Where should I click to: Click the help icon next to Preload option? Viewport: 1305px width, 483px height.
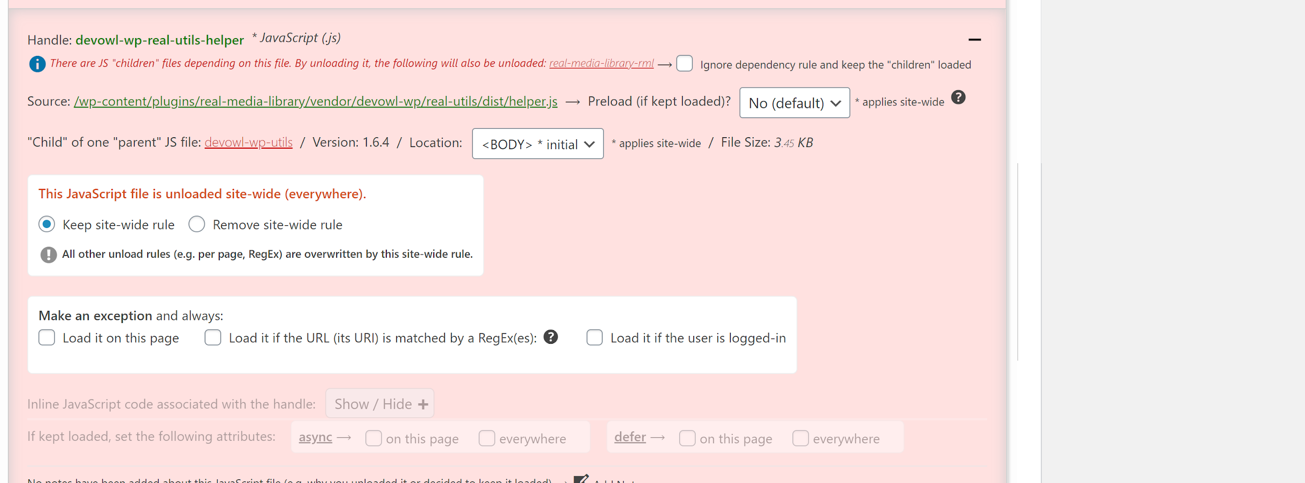pyautogui.click(x=958, y=98)
